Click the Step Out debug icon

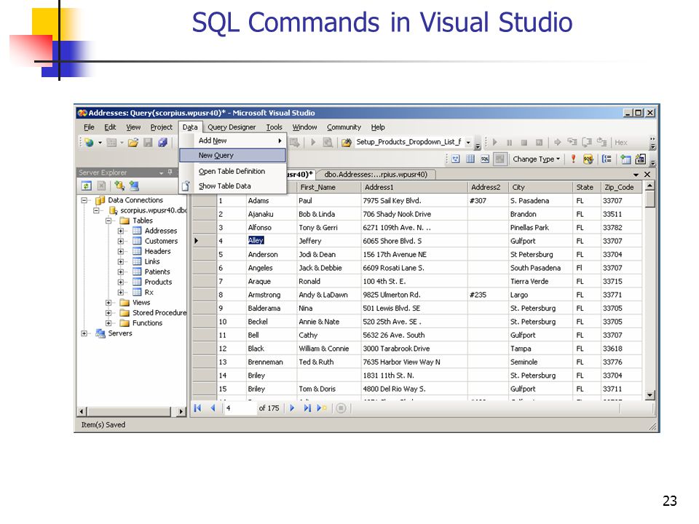point(602,143)
